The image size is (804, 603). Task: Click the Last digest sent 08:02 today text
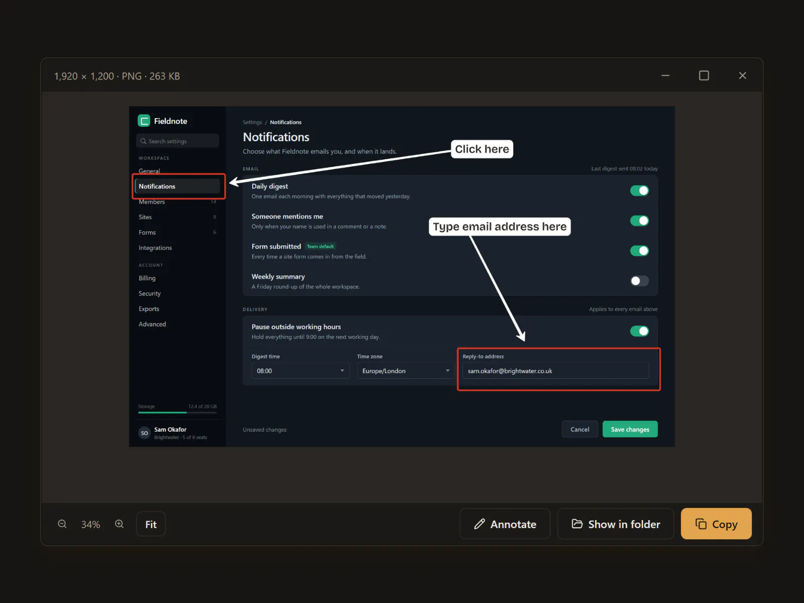(x=624, y=169)
